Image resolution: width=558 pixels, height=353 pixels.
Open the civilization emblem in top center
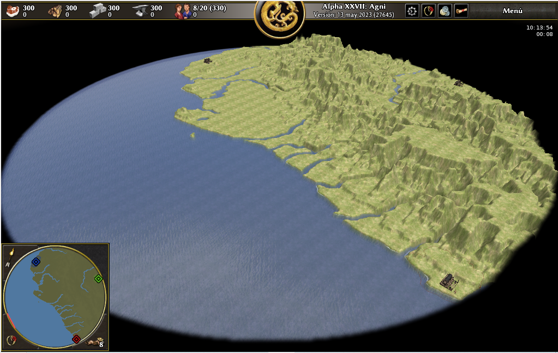[279, 18]
